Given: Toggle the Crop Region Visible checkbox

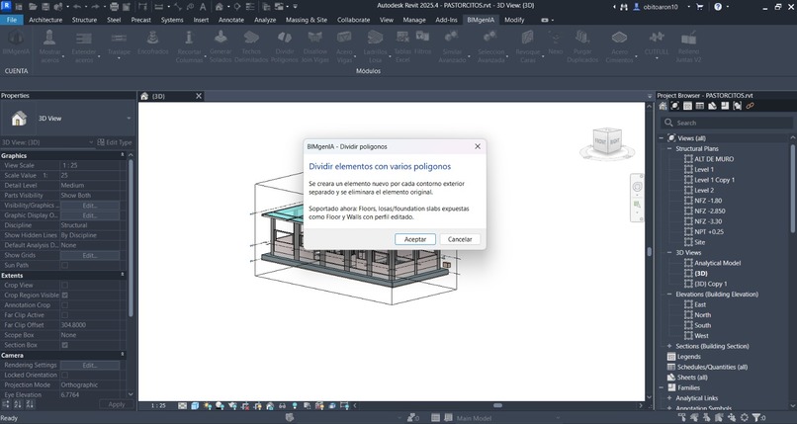Looking at the screenshot, I should 64,296.
